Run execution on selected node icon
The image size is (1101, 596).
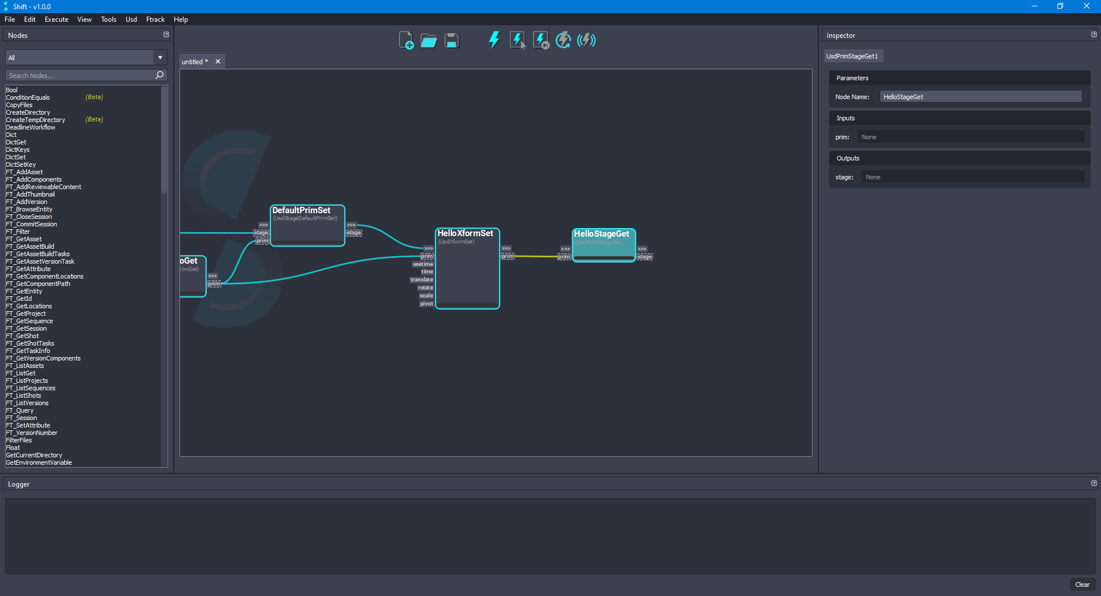click(517, 40)
